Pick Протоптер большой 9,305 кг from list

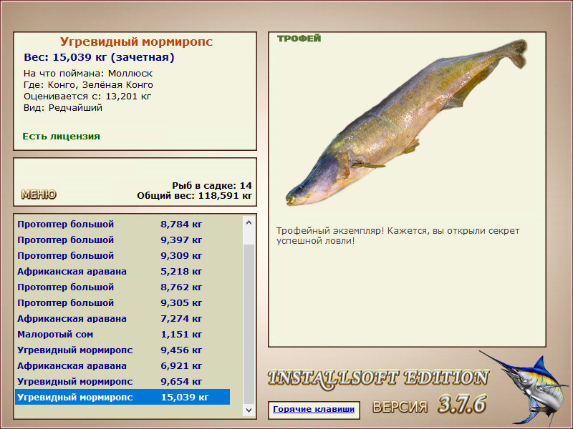click(x=122, y=302)
